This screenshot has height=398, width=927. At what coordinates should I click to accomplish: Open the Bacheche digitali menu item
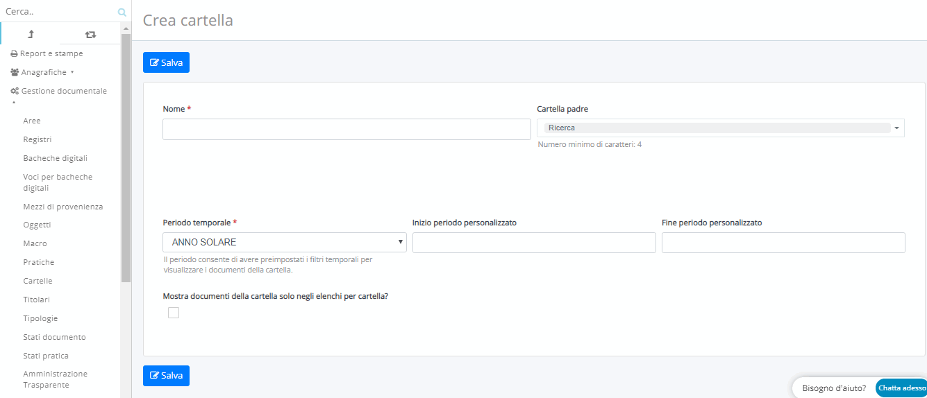click(56, 158)
